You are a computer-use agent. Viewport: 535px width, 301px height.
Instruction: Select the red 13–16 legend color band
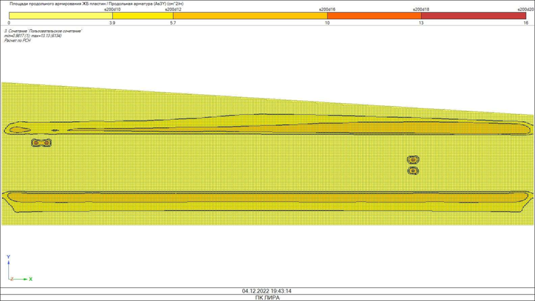point(473,16)
